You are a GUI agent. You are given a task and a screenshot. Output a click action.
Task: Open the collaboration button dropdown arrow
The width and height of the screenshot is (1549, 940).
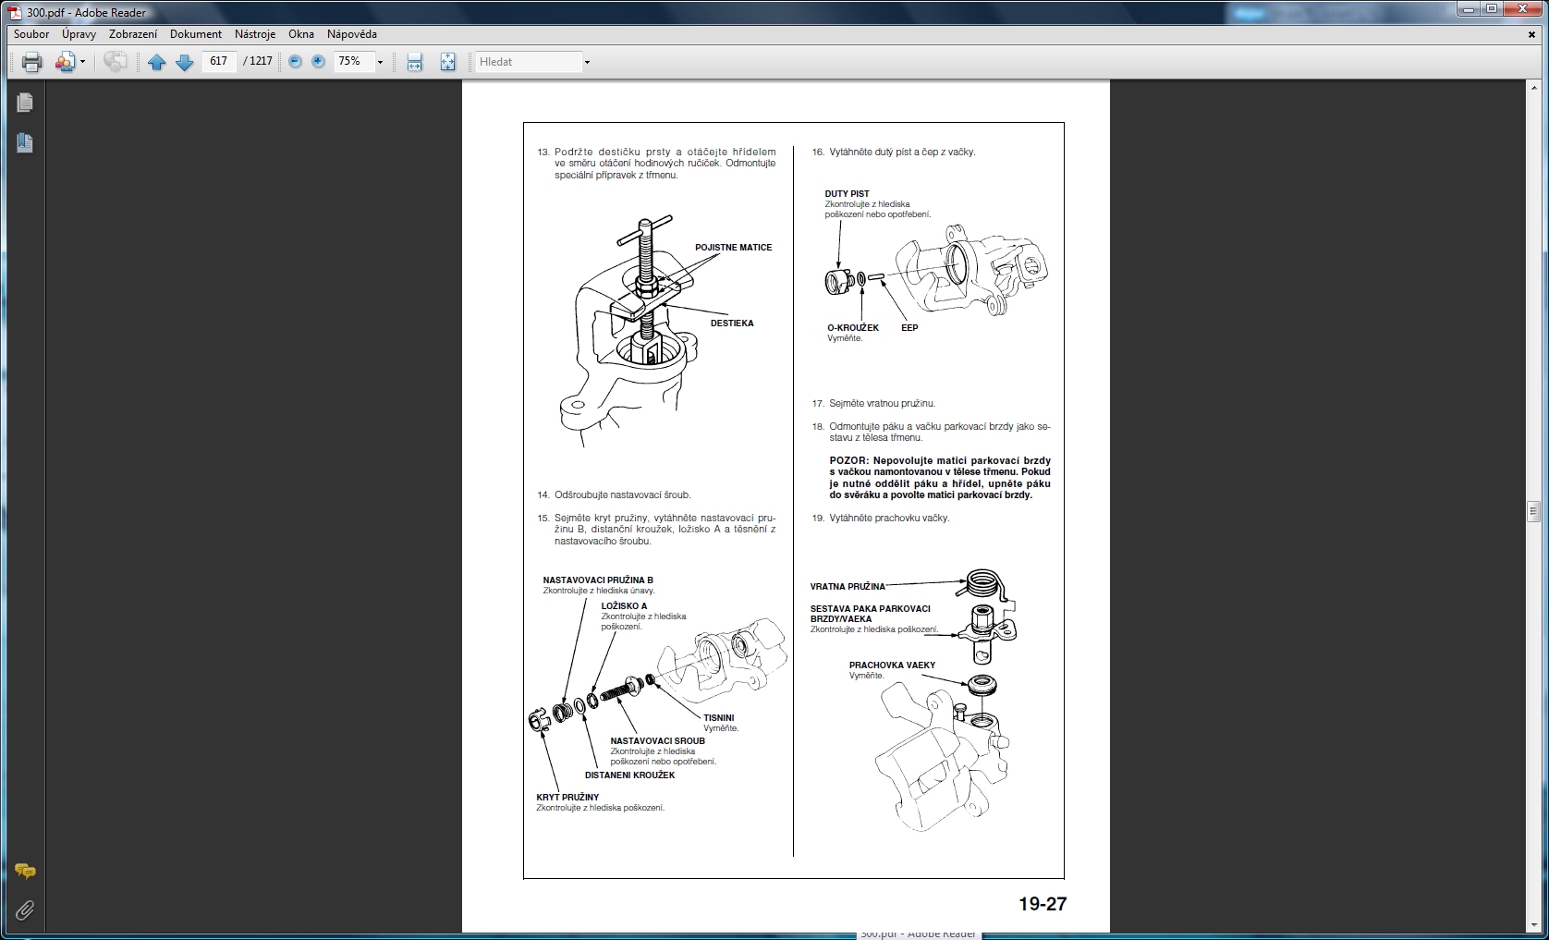tap(82, 62)
